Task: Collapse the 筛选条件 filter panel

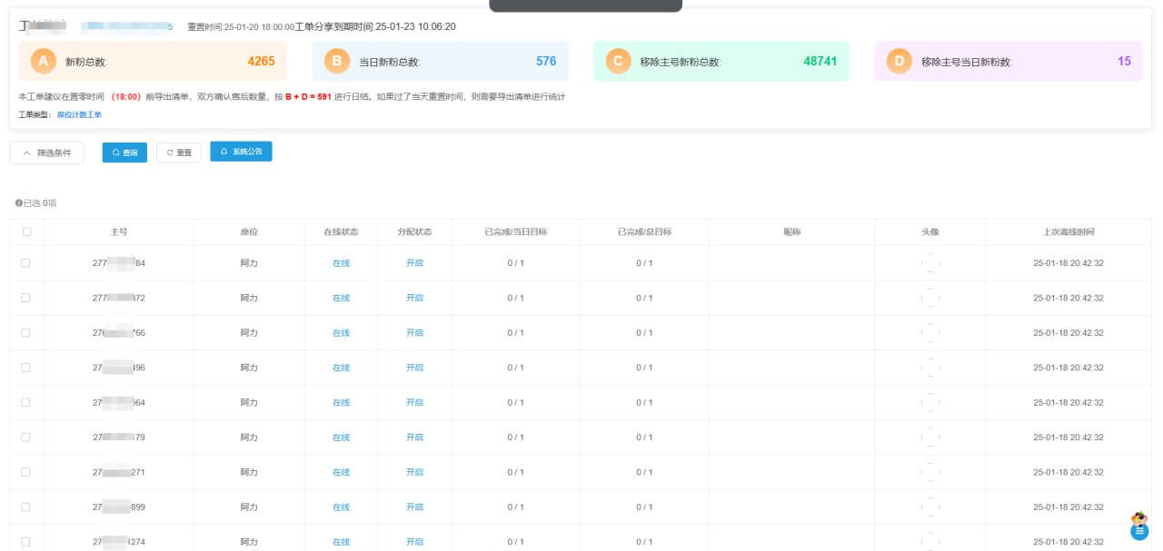Action: [46, 153]
